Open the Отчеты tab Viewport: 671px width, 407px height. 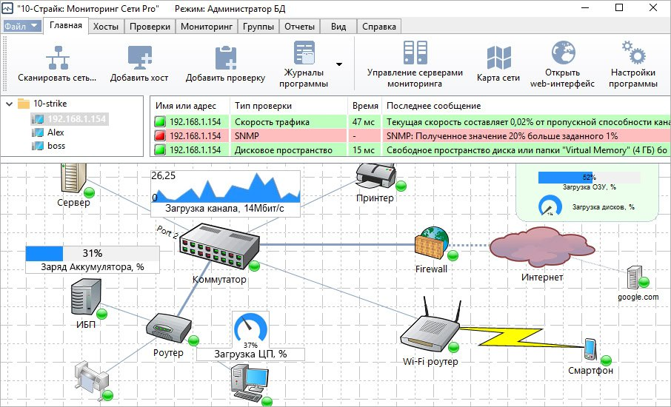(299, 27)
